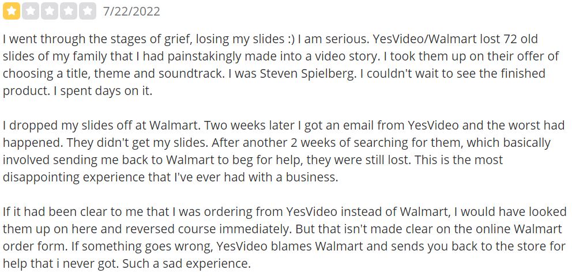Click the second star in the rating
The width and height of the screenshot is (572, 277).
click(31, 11)
